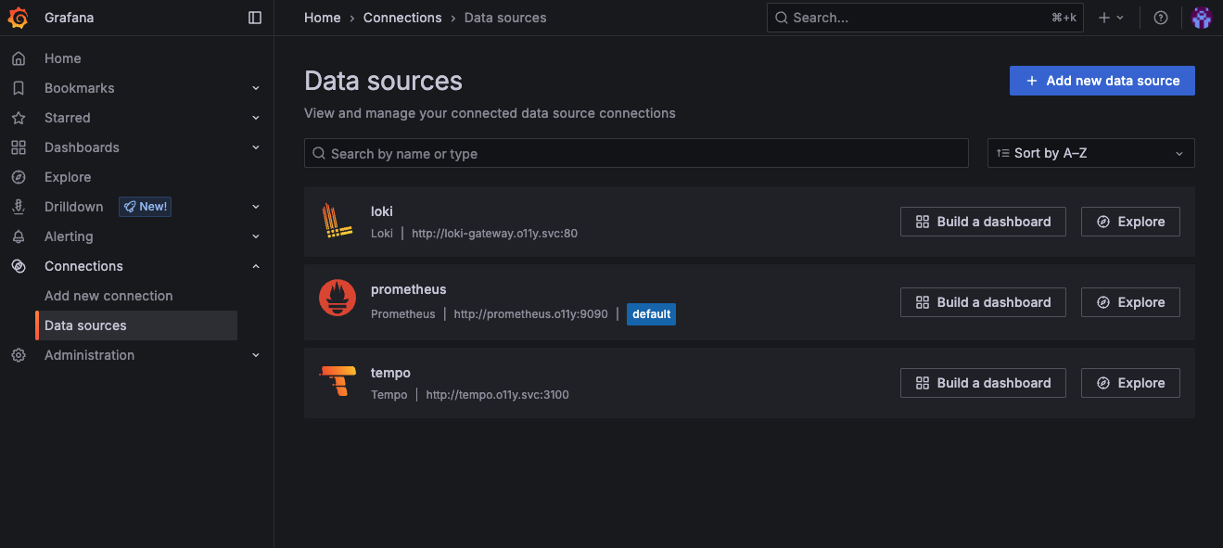1223x548 pixels.
Task: Expand the Bookmarks section chevron
Action: tap(256, 88)
